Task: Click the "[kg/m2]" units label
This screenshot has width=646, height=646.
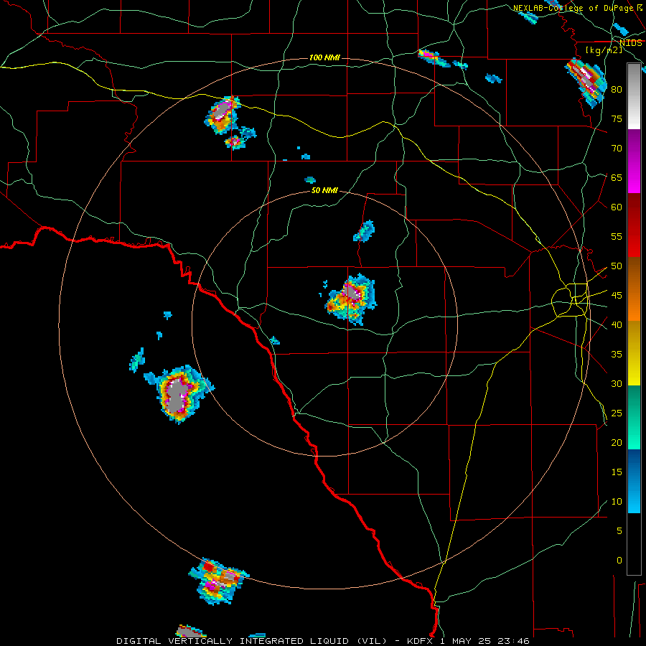Action: coord(604,50)
